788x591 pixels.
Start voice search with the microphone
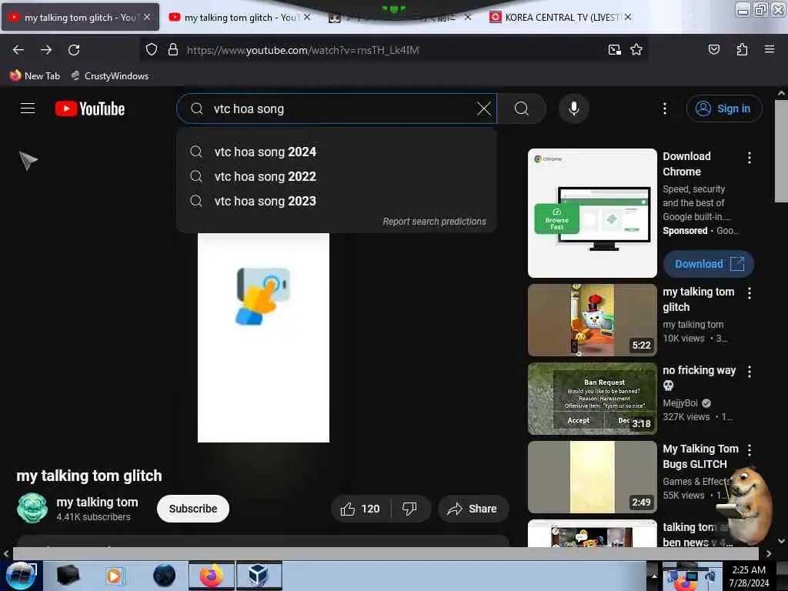[x=573, y=109]
